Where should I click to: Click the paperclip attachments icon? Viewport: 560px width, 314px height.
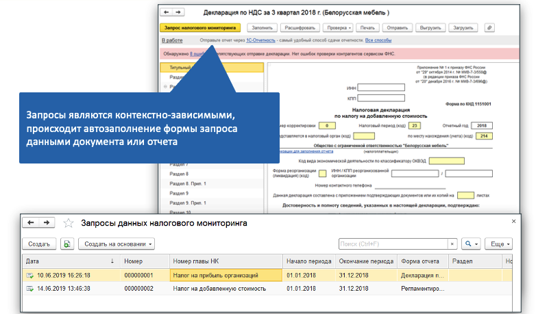coord(489,28)
